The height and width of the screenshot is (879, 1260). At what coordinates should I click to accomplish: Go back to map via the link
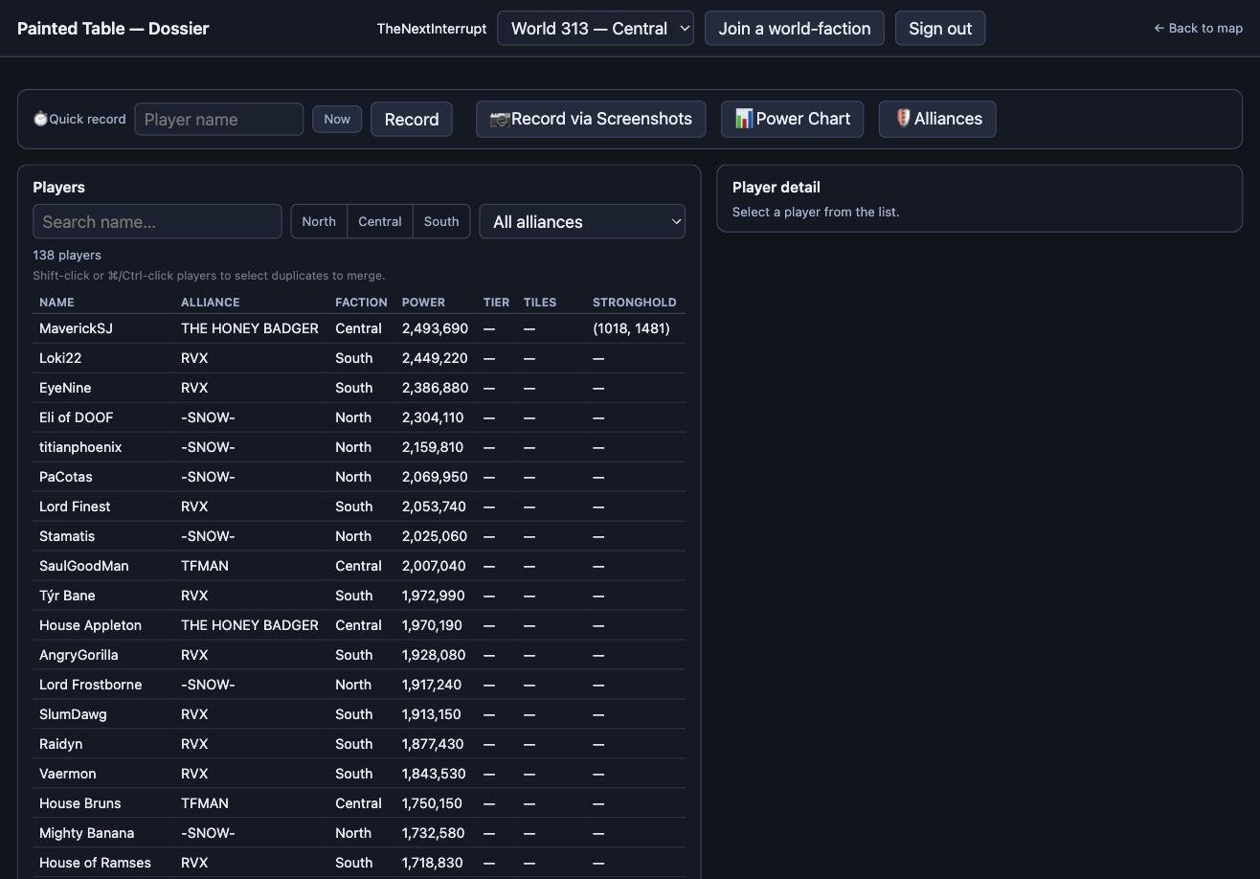(x=1198, y=28)
